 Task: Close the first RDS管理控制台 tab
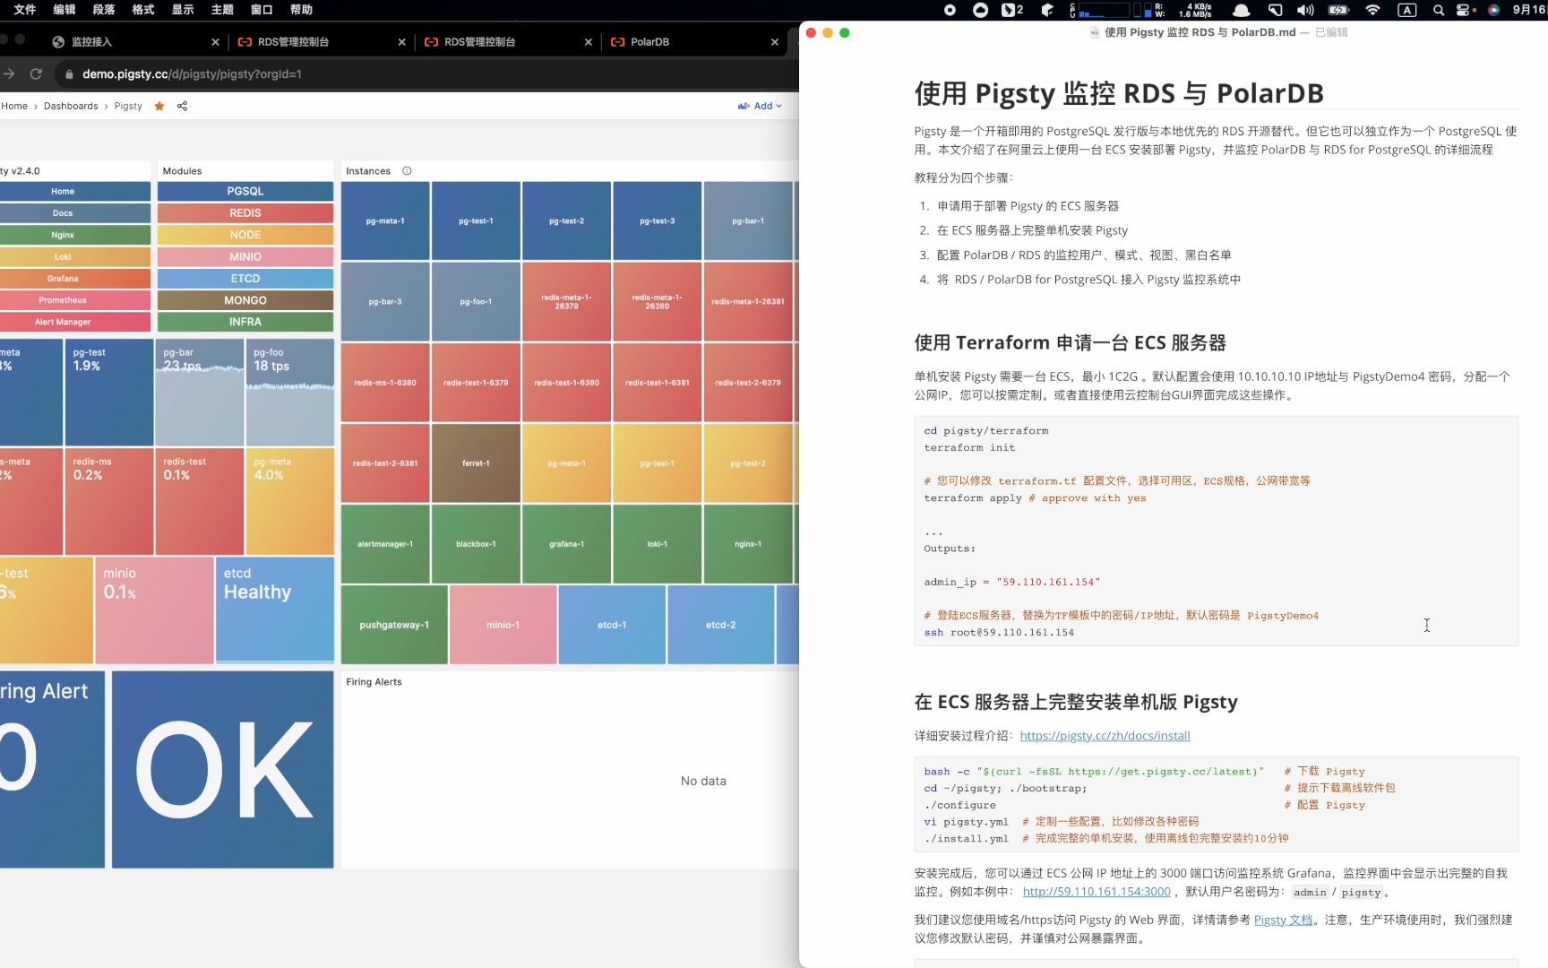pyautogui.click(x=401, y=42)
